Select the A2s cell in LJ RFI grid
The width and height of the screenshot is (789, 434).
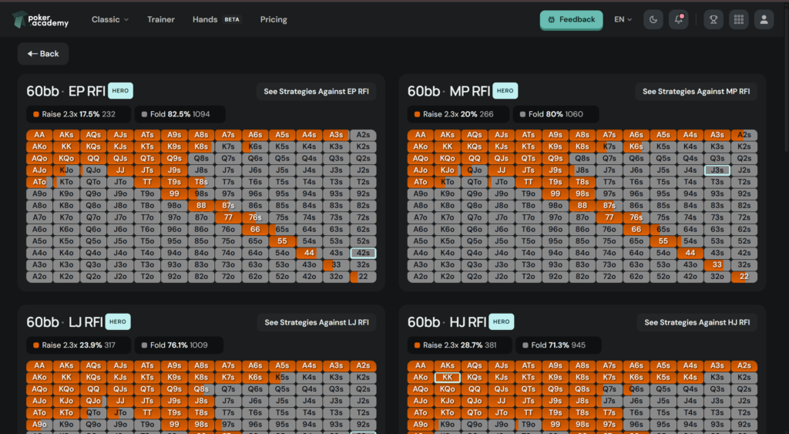pos(363,366)
